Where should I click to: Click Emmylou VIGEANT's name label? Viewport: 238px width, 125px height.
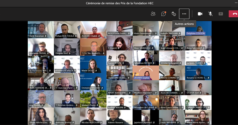click(x=91, y=88)
